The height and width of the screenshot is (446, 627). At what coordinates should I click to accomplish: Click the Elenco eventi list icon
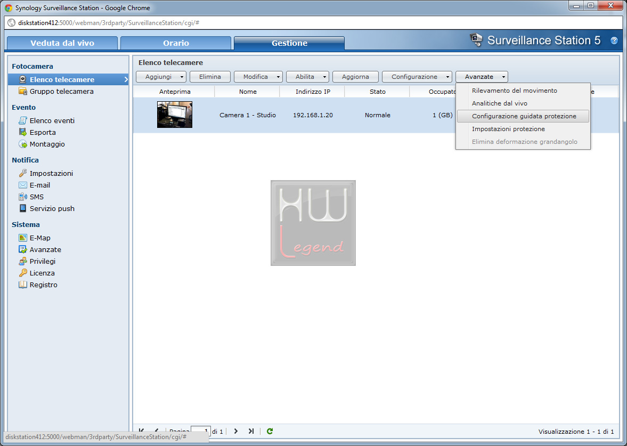pyautogui.click(x=23, y=120)
